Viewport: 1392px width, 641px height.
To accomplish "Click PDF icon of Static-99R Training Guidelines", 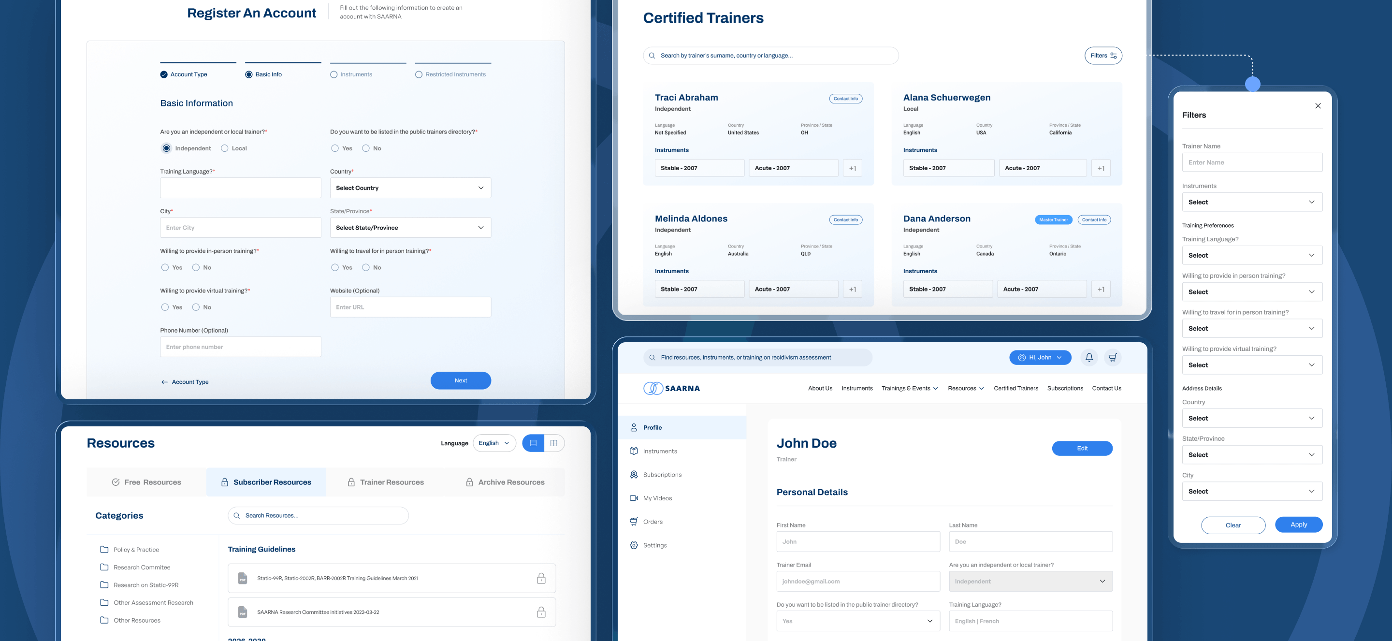I will pyautogui.click(x=243, y=578).
